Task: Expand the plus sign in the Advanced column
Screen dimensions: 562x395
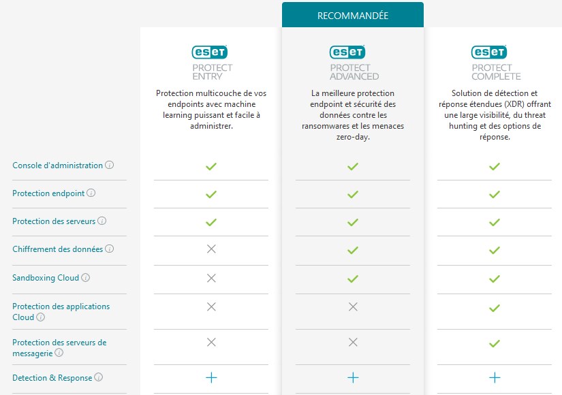Action: (x=352, y=377)
